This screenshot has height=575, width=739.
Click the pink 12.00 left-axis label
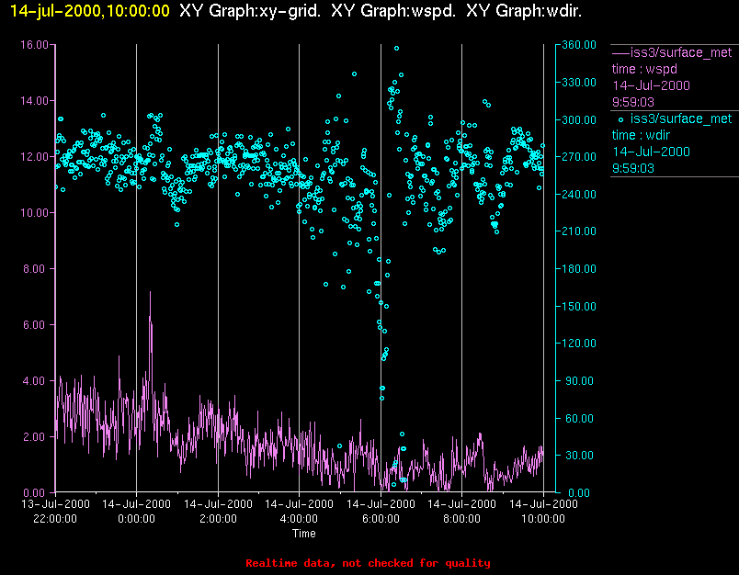(x=34, y=157)
